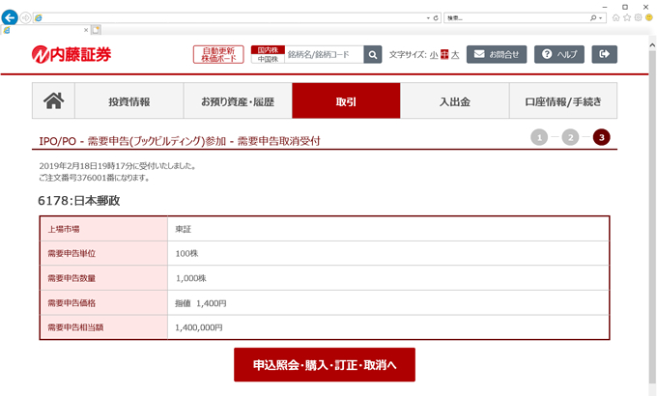This screenshot has height=396, width=657.
Task: Click the 指値 1,400円 value cell
Action: pyautogui.click(x=388, y=303)
